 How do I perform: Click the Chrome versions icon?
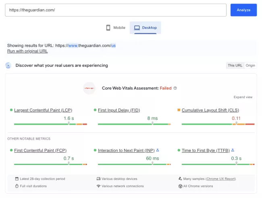coord(180,186)
